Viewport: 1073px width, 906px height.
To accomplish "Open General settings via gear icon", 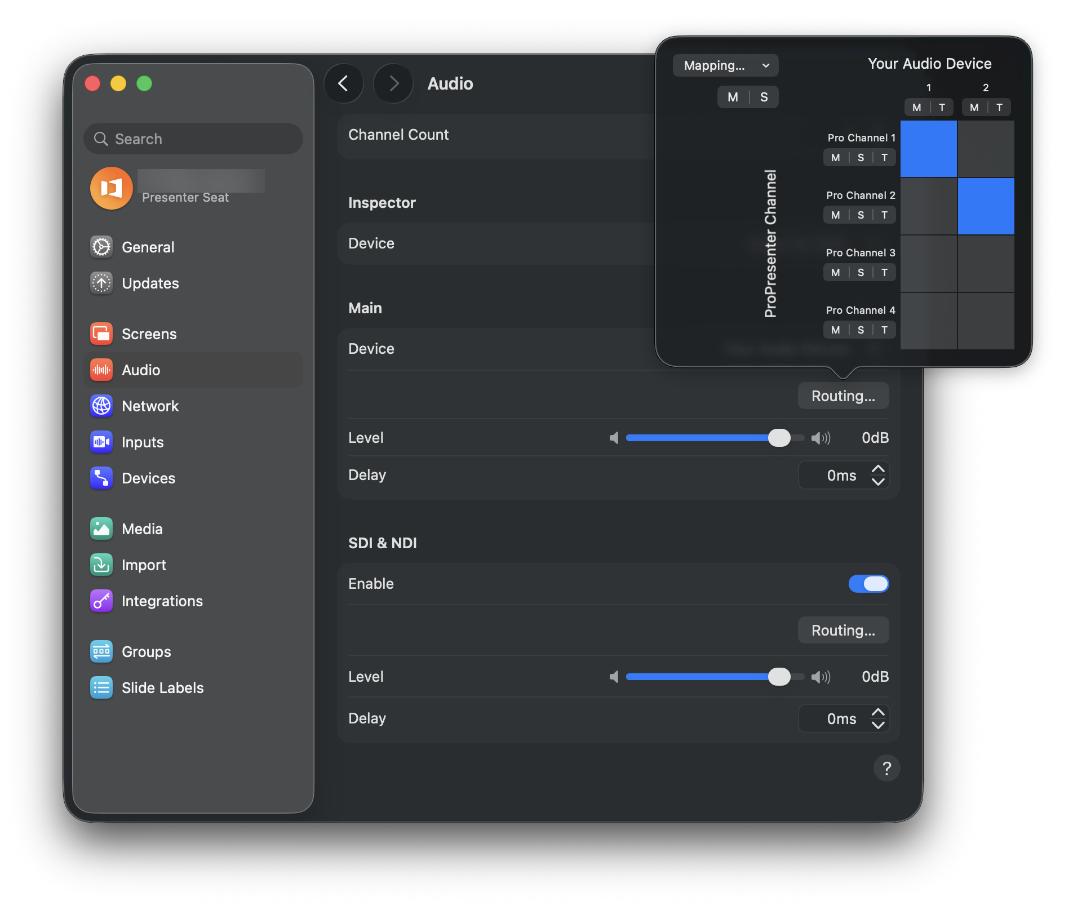I will [101, 247].
